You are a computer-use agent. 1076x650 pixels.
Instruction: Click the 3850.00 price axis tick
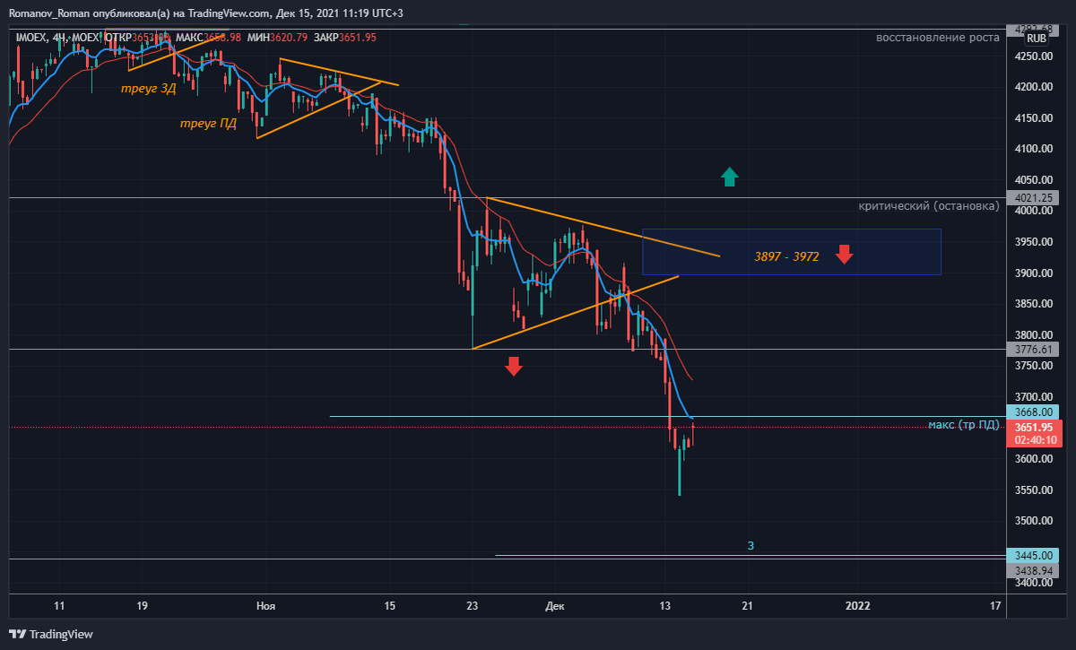tap(1033, 304)
